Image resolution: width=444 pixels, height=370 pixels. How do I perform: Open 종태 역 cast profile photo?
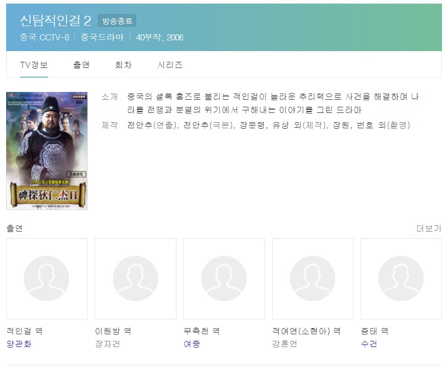click(x=401, y=279)
